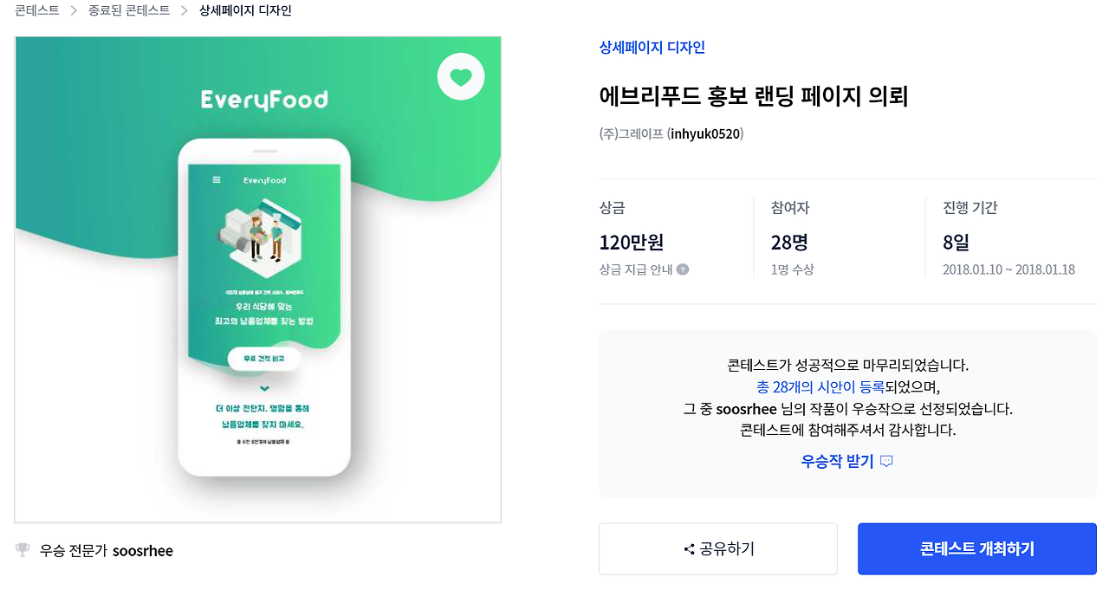Image resolution: width=1109 pixels, height=590 pixels.
Task: Click the down chevron in the phone mockup
Action: tap(265, 388)
